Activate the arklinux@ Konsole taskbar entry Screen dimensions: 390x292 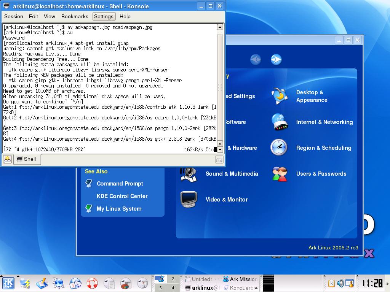pyautogui.click(x=202, y=288)
